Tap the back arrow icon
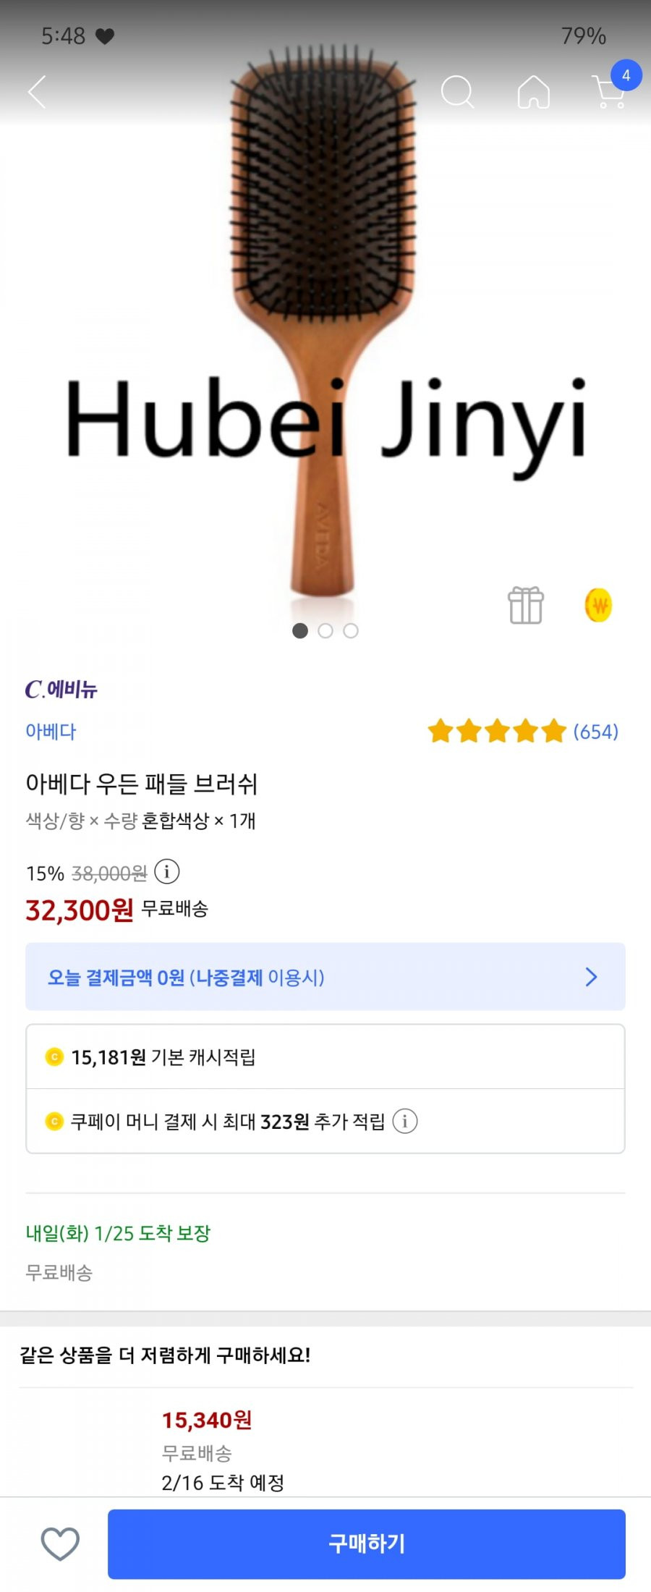The image size is (651, 1592). [x=37, y=92]
